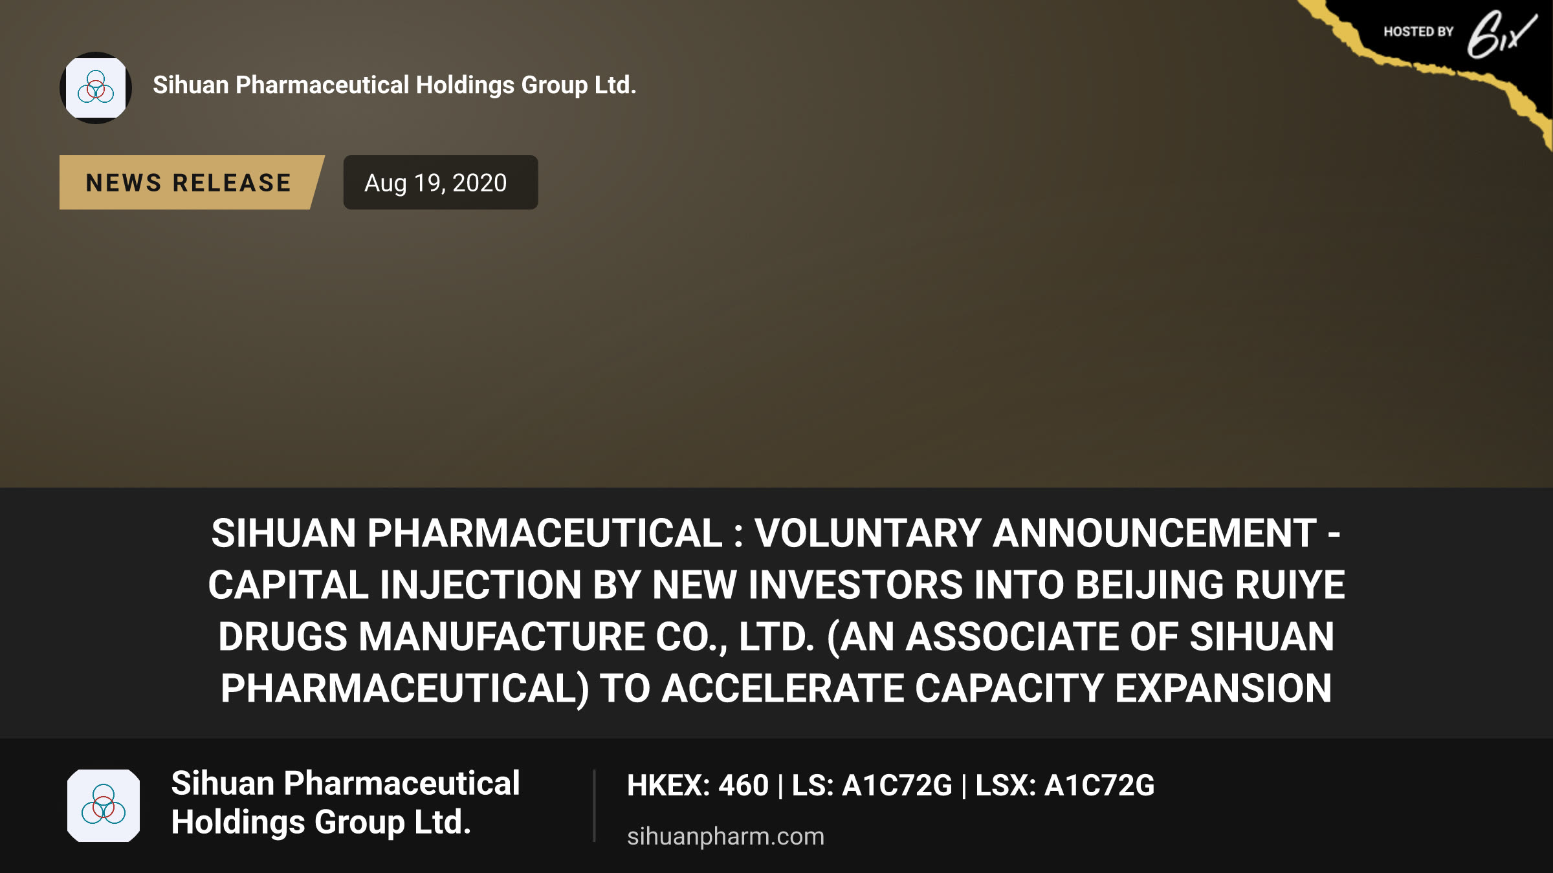Open the sihuanpharm.com website link

coord(725,836)
